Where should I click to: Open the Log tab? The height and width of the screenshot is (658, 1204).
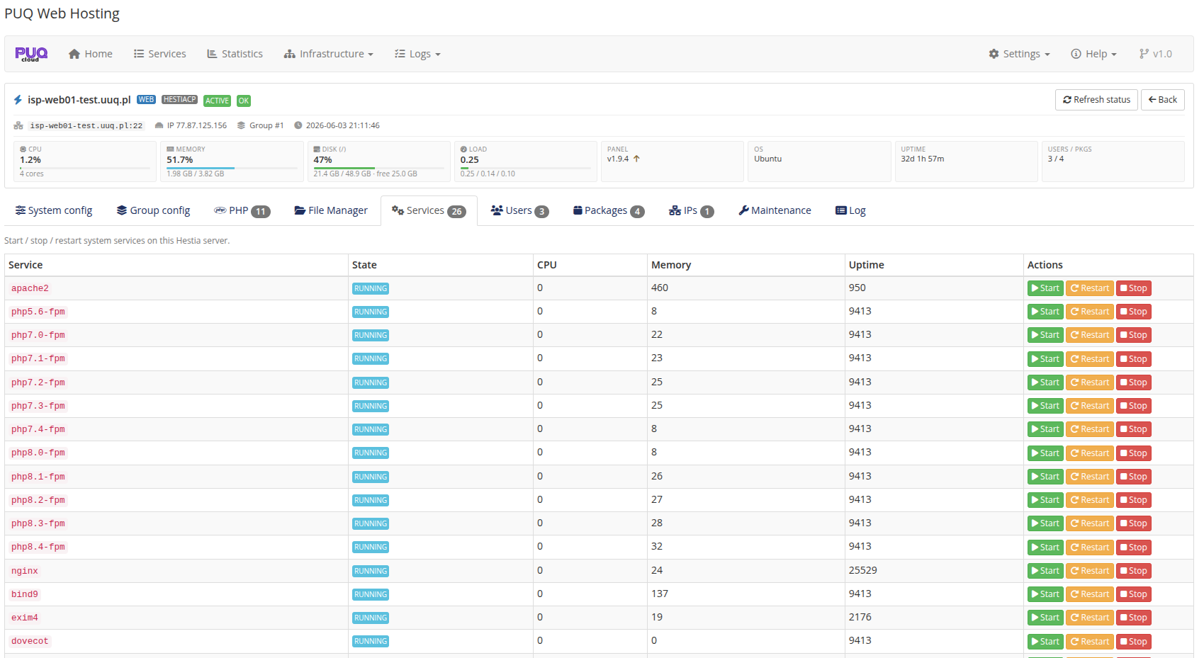[850, 210]
